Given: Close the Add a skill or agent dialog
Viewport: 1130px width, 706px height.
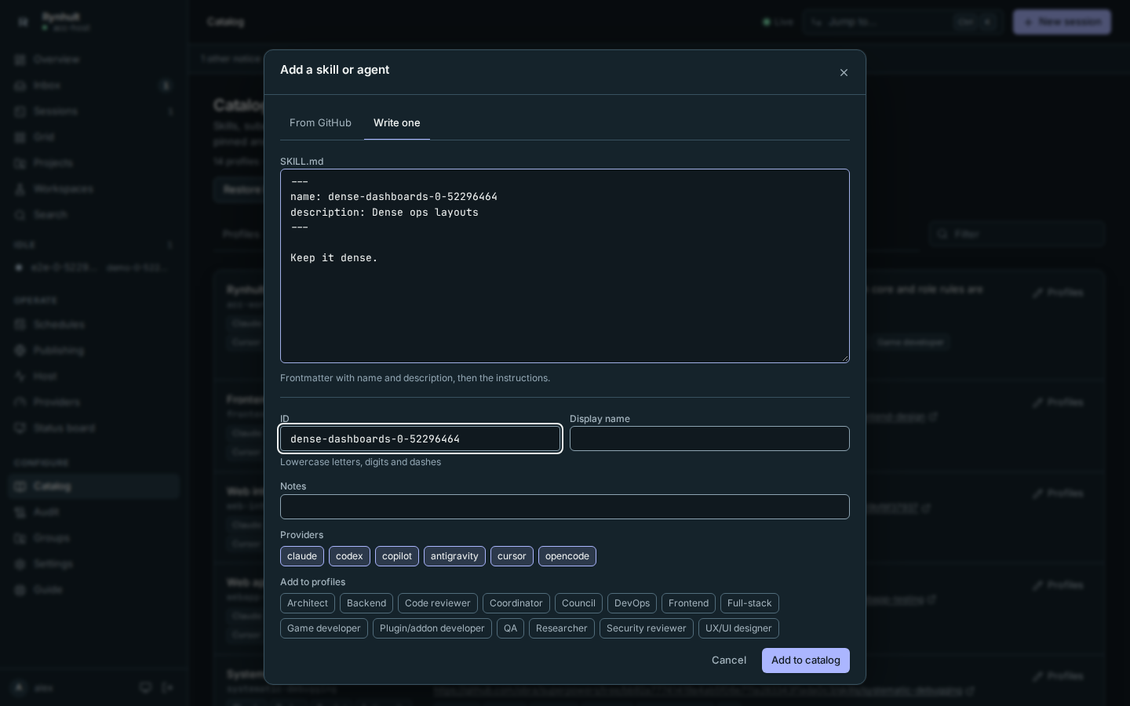Looking at the screenshot, I should (x=844, y=72).
